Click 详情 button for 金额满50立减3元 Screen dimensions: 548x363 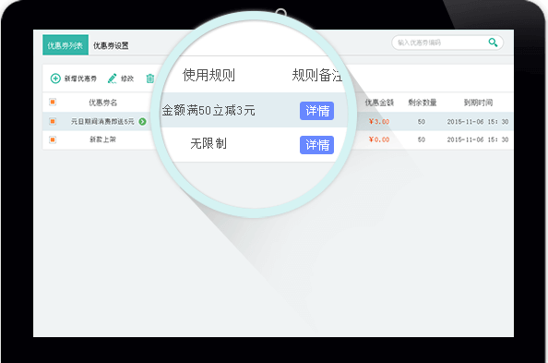pyautogui.click(x=316, y=111)
